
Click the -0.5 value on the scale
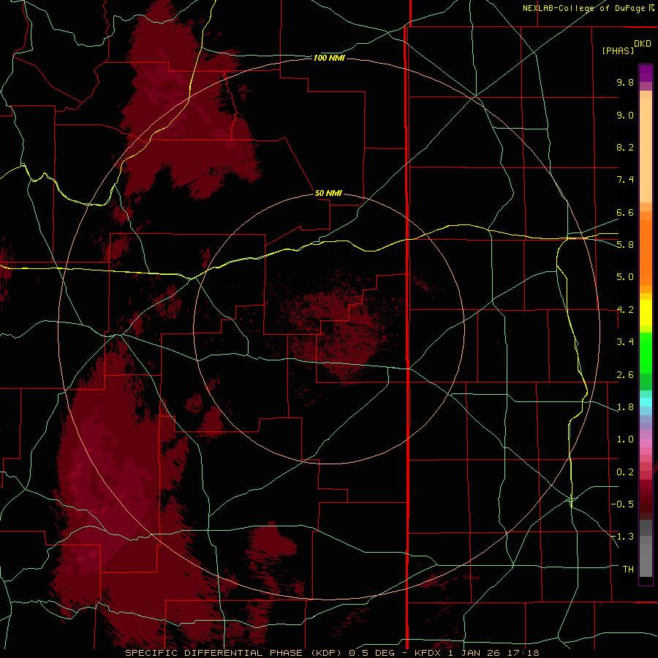coord(622,504)
